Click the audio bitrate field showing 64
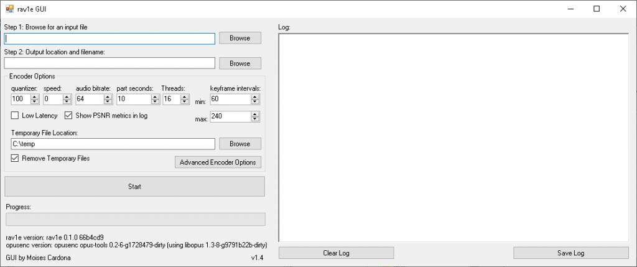 [90, 99]
